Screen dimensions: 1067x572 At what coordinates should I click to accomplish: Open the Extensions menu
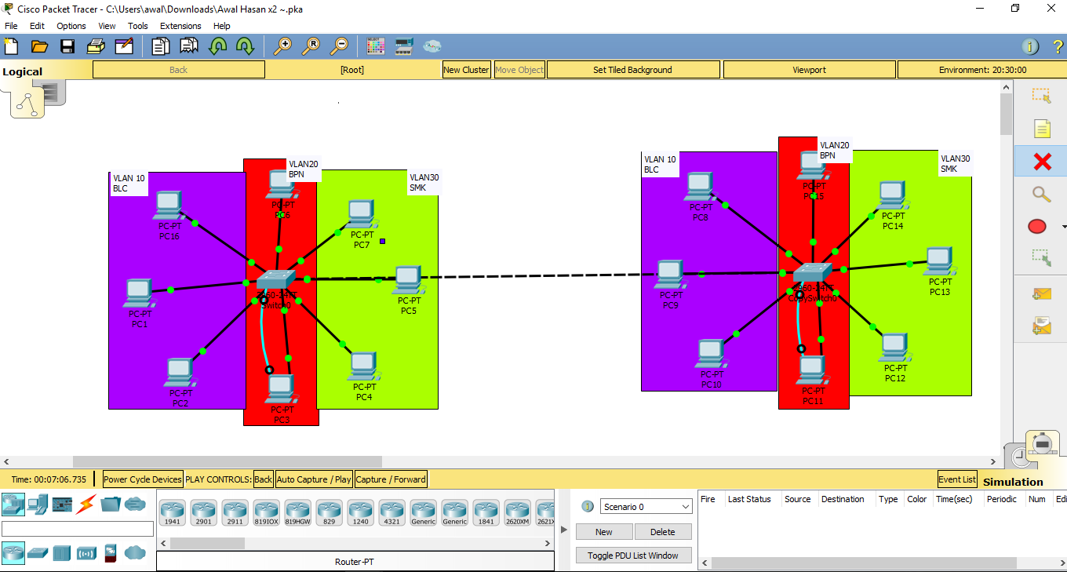tap(180, 25)
